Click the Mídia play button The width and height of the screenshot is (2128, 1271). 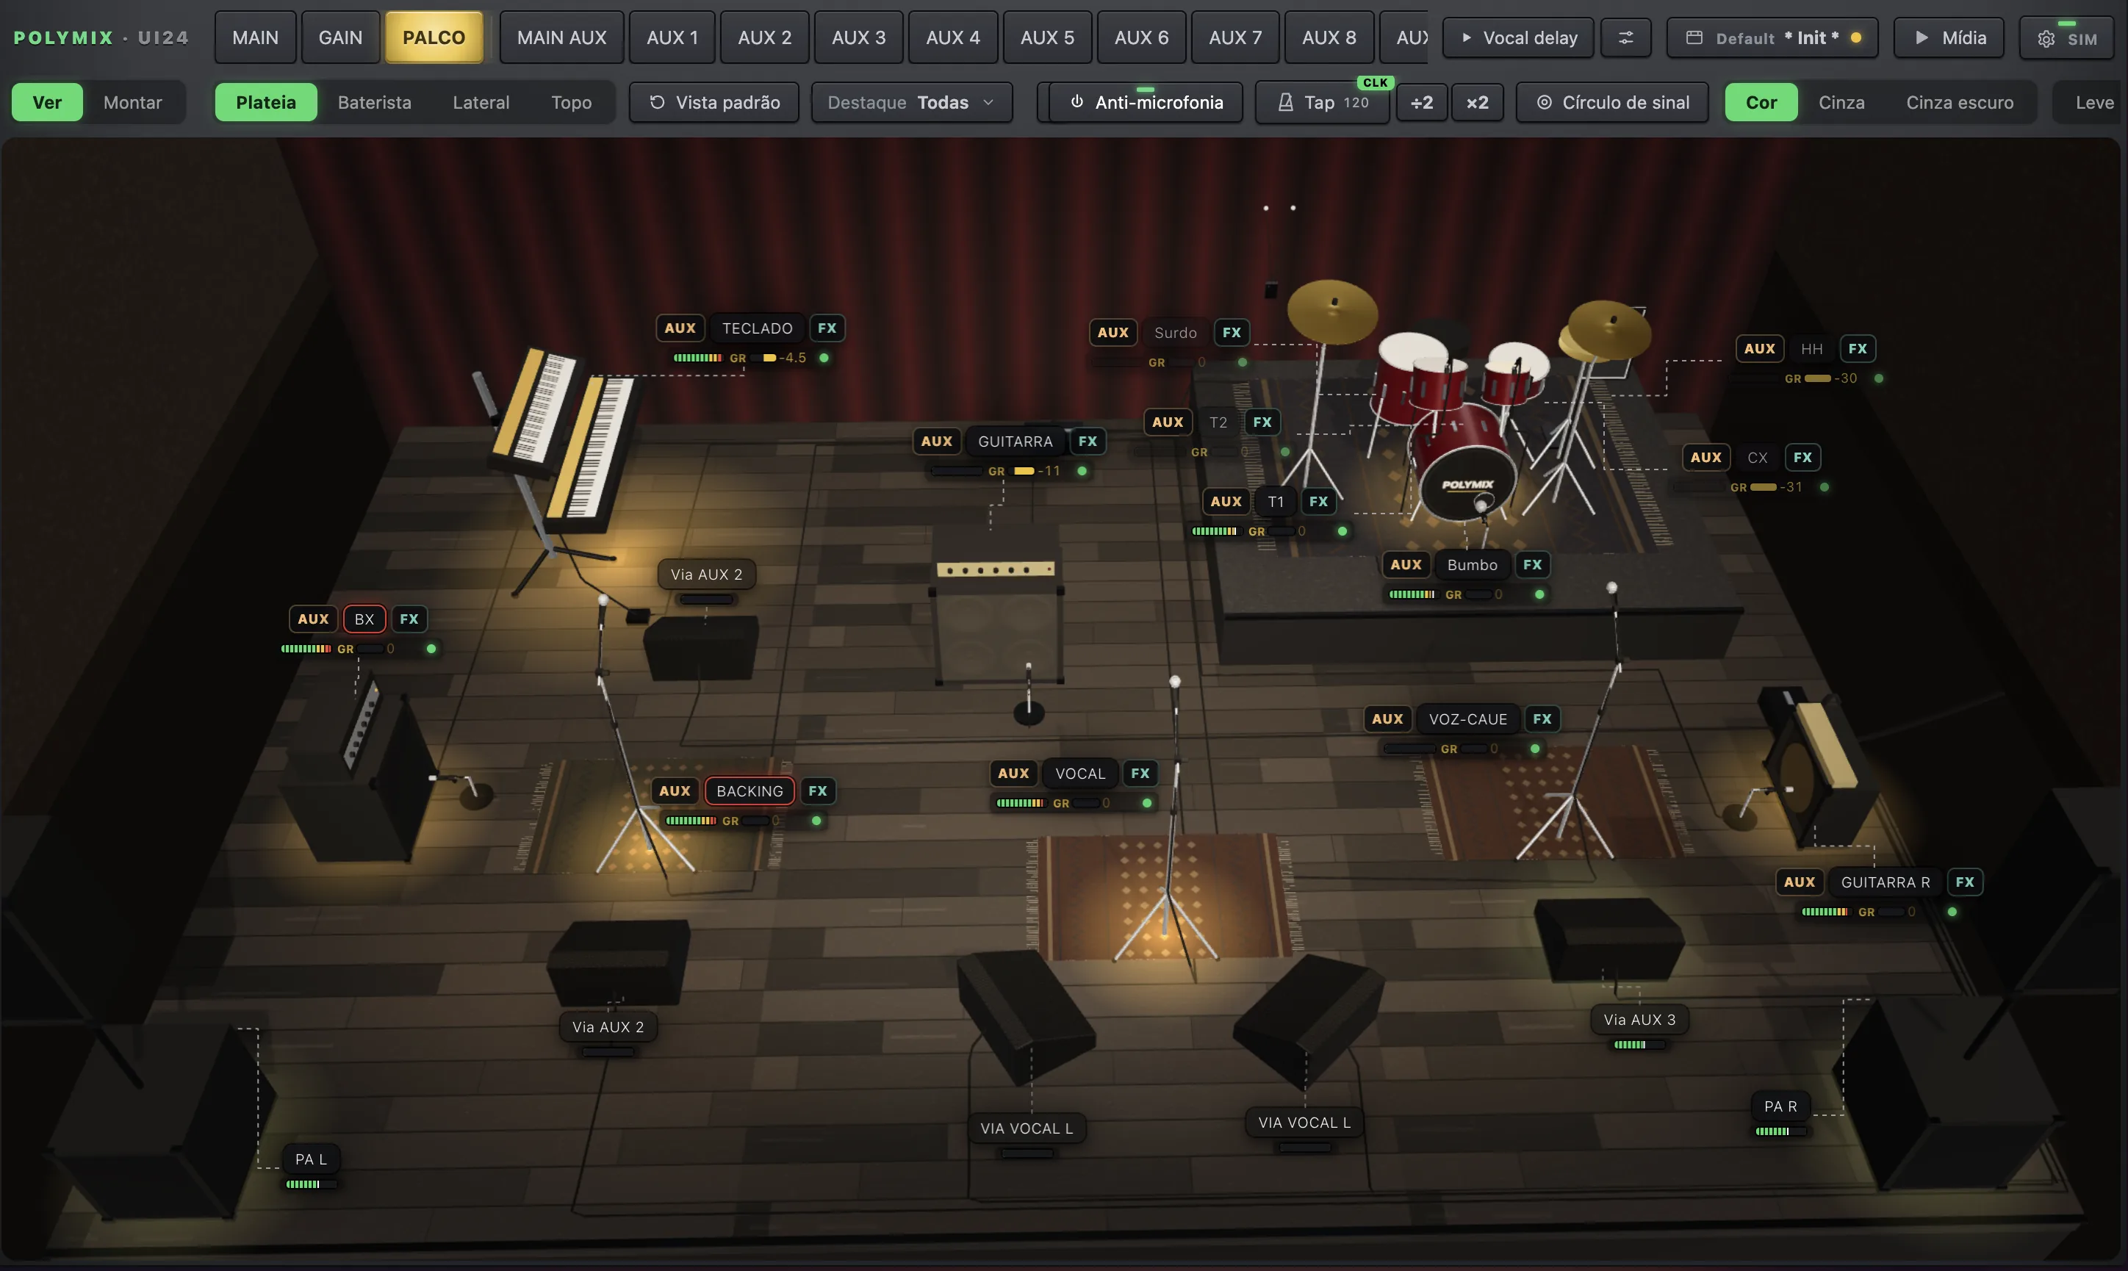(1948, 37)
